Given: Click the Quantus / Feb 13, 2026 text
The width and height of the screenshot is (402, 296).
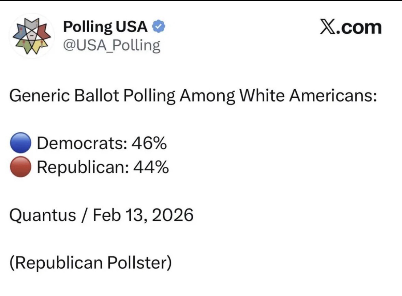Looking at the screenshot, I should (x=102, y=215).
